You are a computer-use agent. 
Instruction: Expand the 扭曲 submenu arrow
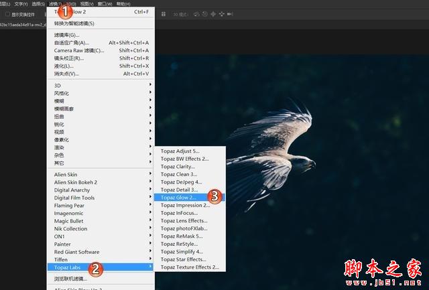pyautogui.click(x=150, y=116)
